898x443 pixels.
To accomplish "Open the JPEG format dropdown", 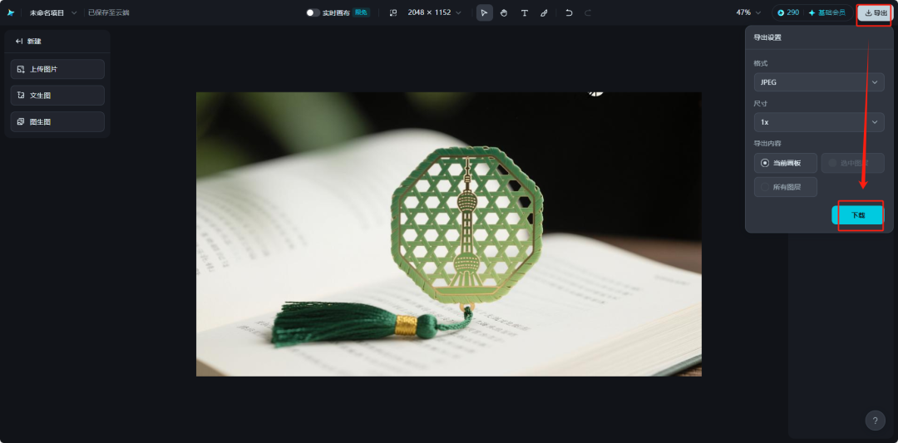I will (819, 81).
